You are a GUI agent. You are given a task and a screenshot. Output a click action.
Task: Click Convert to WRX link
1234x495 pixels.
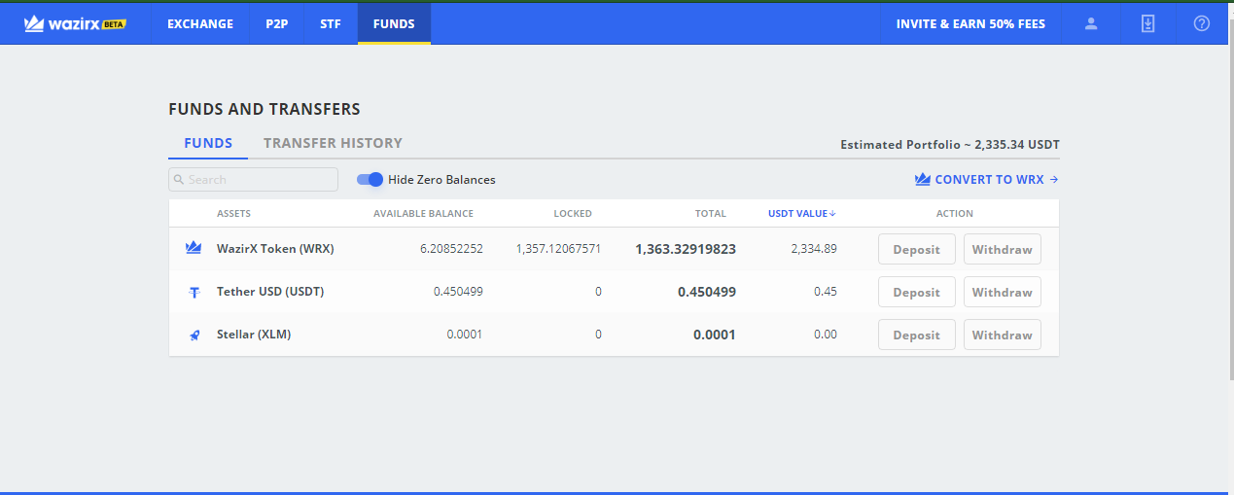point(986,179)
